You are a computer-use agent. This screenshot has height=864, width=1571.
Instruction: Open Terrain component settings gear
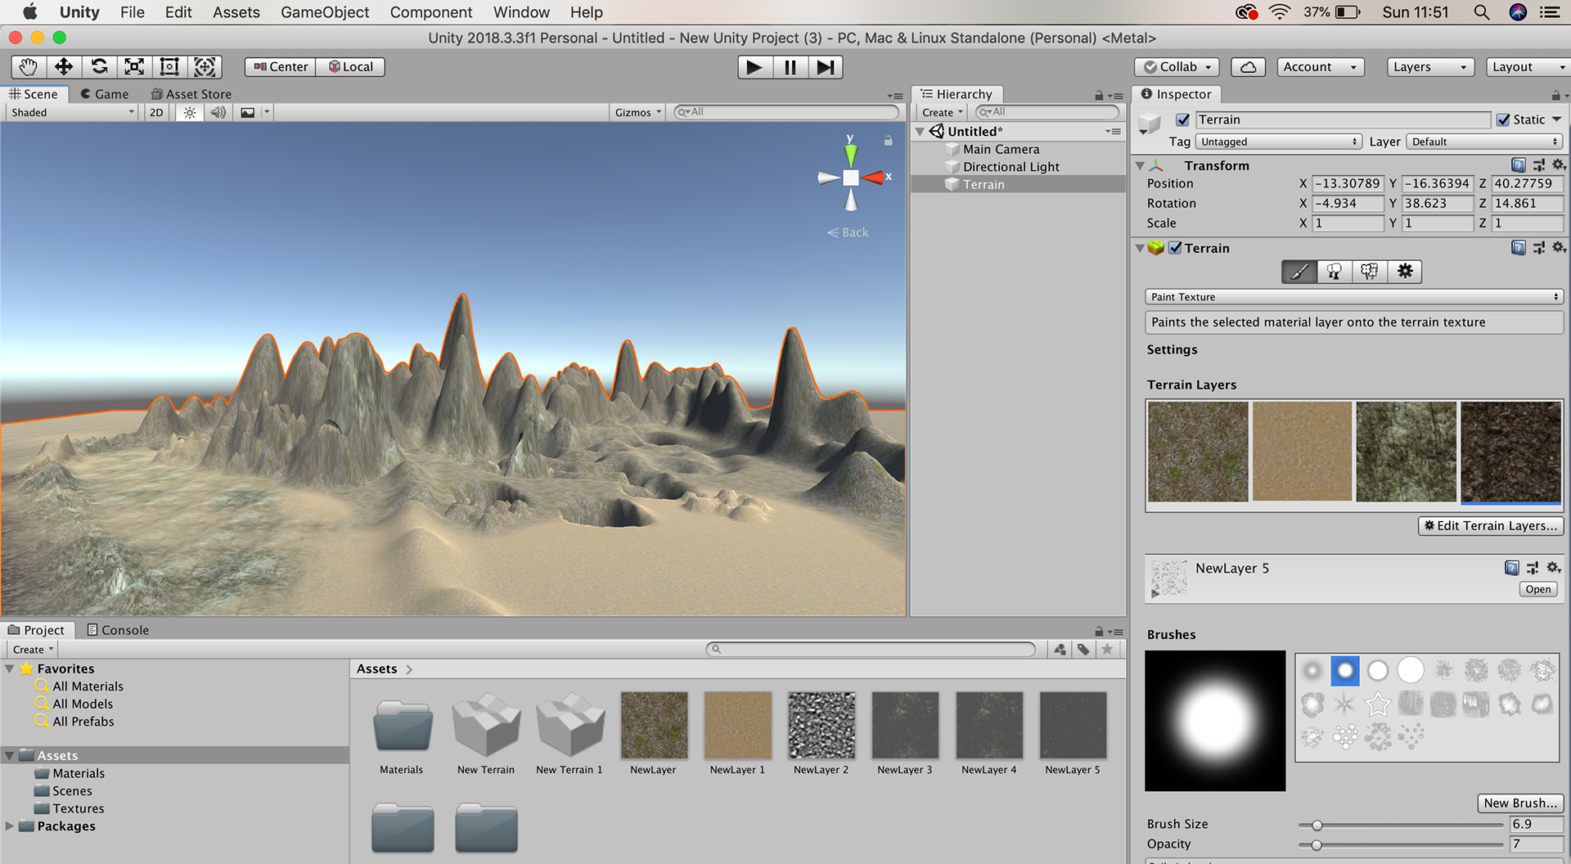point(1558,248)
